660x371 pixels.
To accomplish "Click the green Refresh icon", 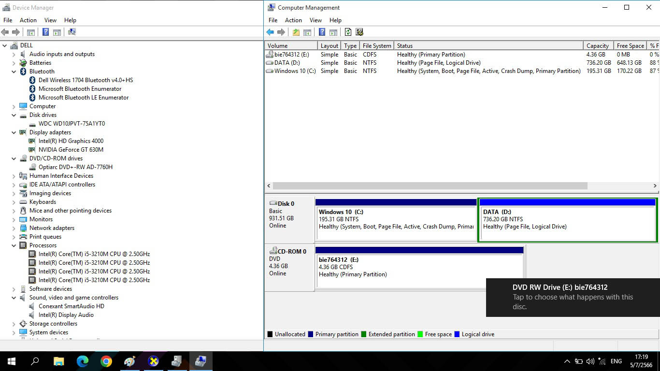I will (348, 32).
